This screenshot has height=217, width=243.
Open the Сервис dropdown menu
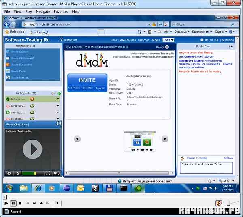coord(221,32)
